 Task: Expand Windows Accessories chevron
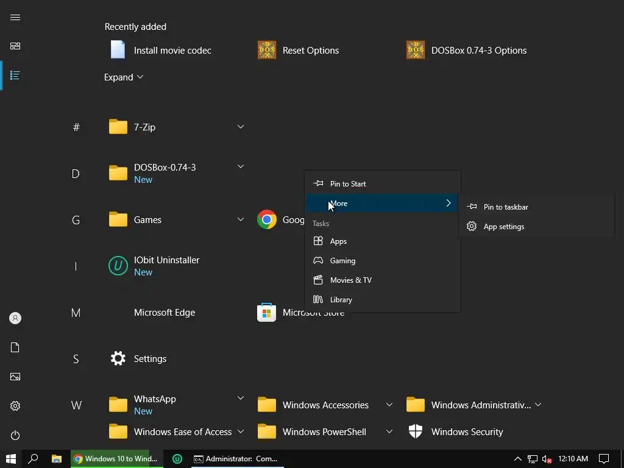click(x=389, y=405)
